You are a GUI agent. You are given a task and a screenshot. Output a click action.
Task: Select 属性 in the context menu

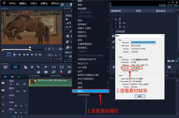[x=91, y=91]
